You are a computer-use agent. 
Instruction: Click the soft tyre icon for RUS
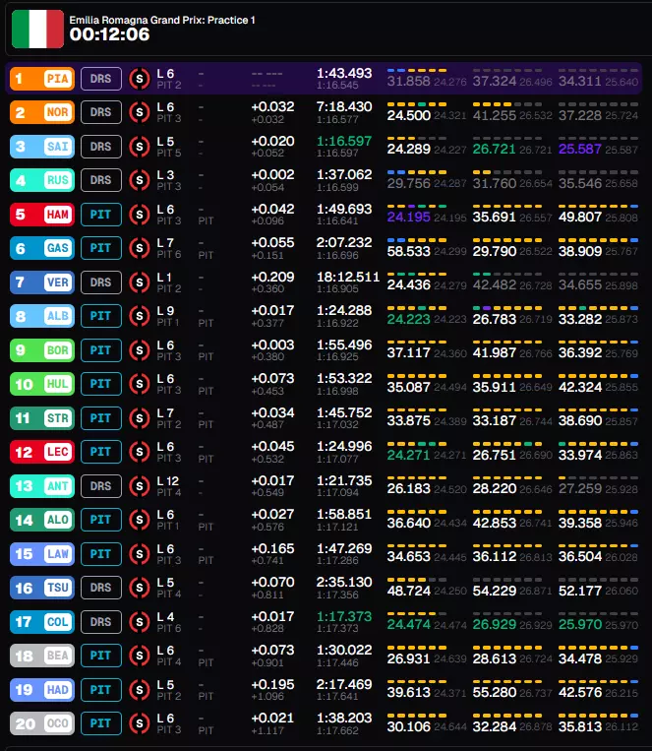[140, 180]
